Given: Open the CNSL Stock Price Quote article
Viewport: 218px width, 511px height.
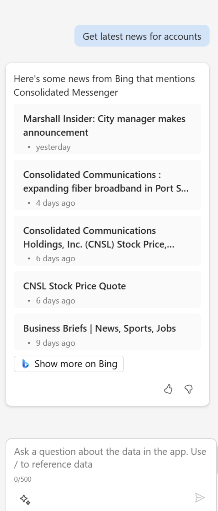Looking at the screenshot, I should 107,290.
